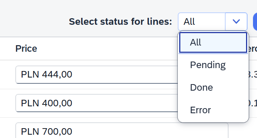Image resolution: width=257 pixels, height=138 pixels.
Task: Click the Price column header
Action: [x=26, y=48]
